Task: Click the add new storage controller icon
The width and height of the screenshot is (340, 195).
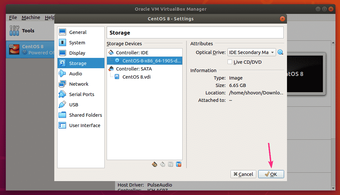Action: click(154, 165)
